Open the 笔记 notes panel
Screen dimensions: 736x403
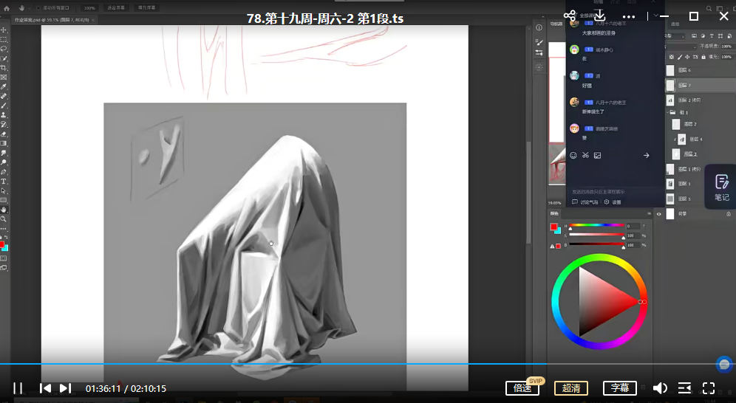[x=721, y=187]
